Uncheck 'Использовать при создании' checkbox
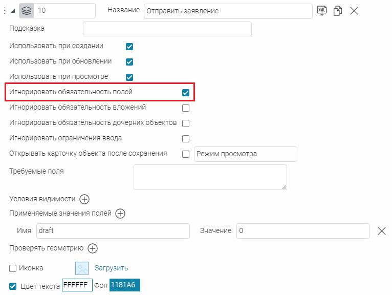This screenshot has height=295, width=392. (x=129, y=47)
